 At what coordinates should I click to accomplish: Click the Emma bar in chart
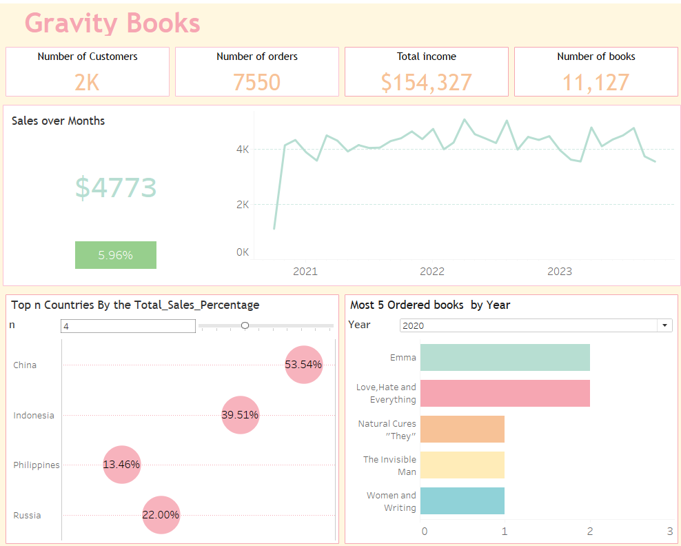pyautogui.click(x=505, y=357)
